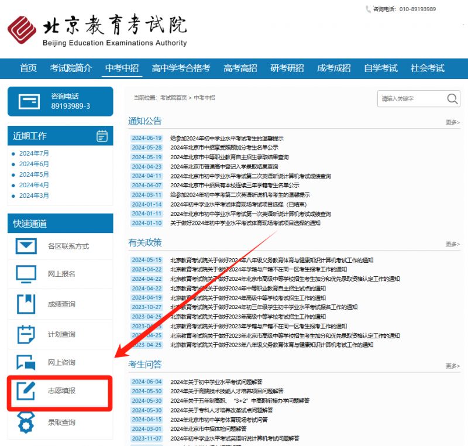The width and height of the screenshot is (468, 446).
Task: Click the 录取查询 medal icon
Action: pyautogui.click(x=26, y=422)
